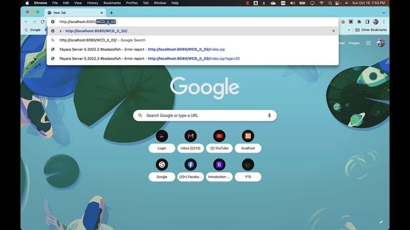Open the Tab menu
Image resolution: width=410 pixels, height=230 pixels.
[x=145, y=3]
